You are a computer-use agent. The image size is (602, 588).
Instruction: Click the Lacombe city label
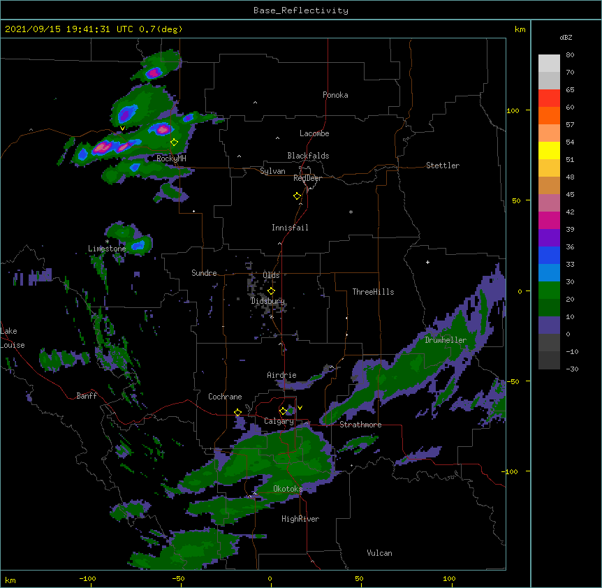point(314,133)
